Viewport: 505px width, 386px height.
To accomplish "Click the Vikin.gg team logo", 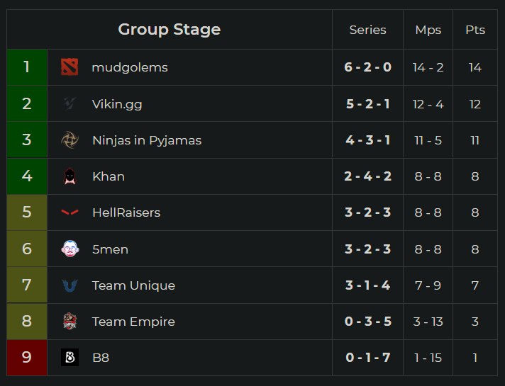I will click(x=70, y=104).
